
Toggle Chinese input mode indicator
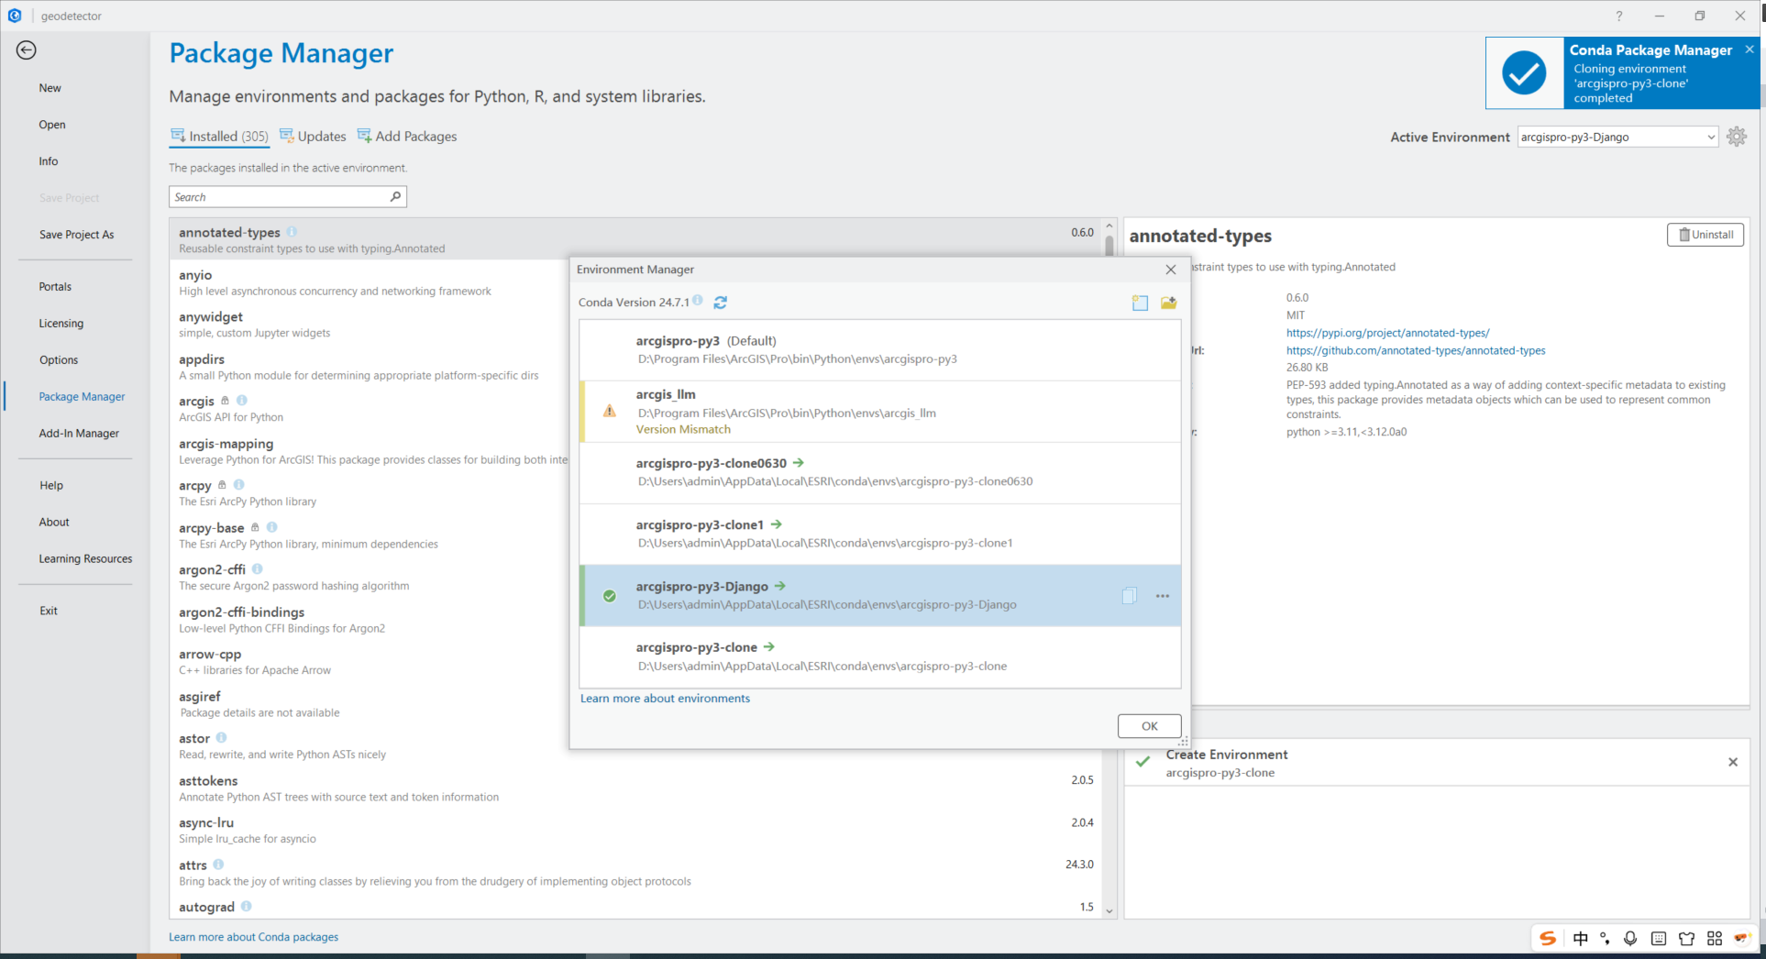click(1581, 938)
